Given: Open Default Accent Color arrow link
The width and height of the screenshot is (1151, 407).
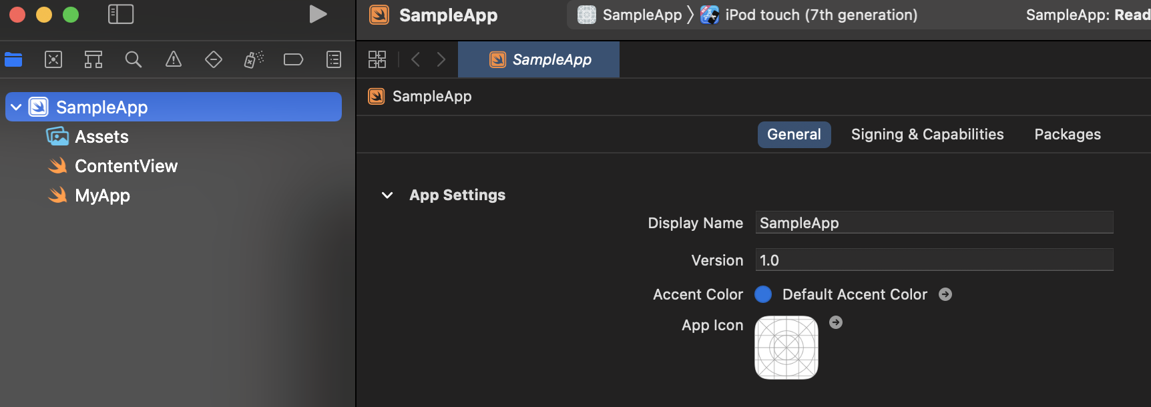Looking at the screenshot, I should coord(945,294).
